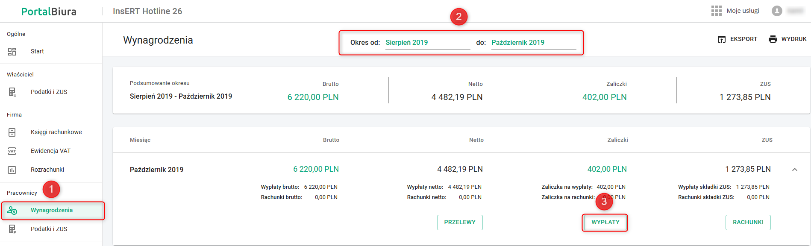Open the Księgi rachunkowe ledger icon
The width and height of the screenshot is (811, 246).
12,132
